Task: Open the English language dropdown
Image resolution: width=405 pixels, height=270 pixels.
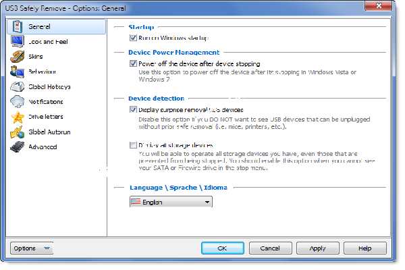Action: point(171,202)
